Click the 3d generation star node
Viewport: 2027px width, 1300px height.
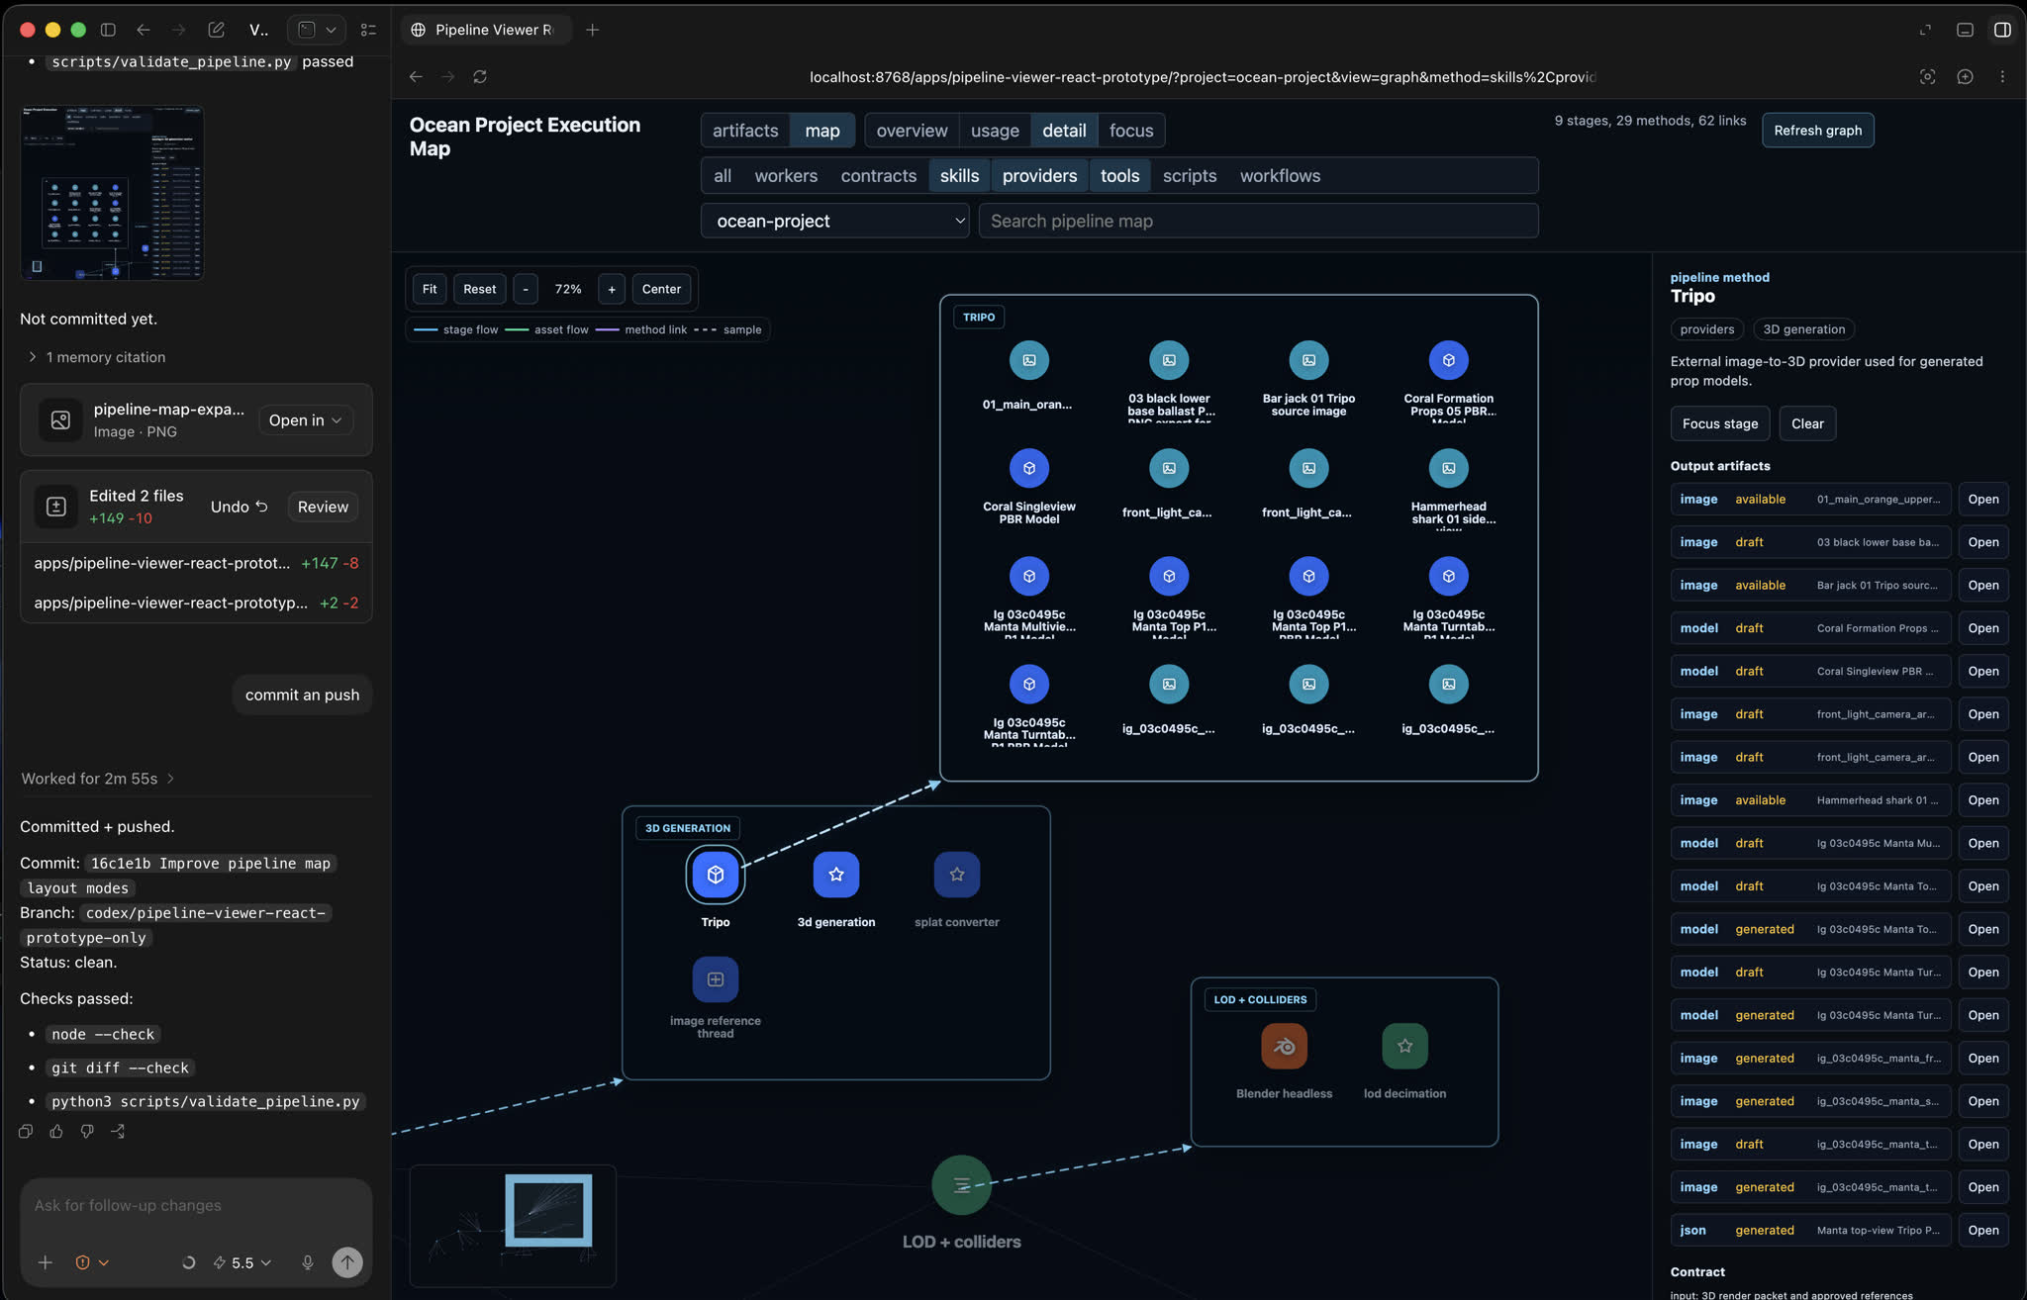835,875
